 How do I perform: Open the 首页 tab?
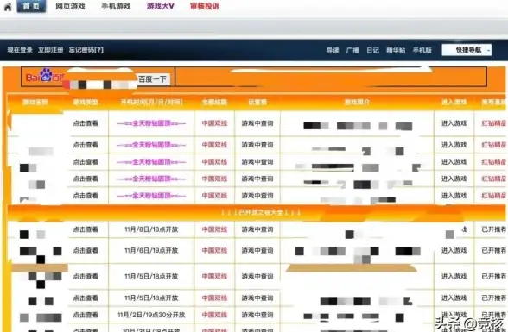pyautogui.click(x=31, y=6)
